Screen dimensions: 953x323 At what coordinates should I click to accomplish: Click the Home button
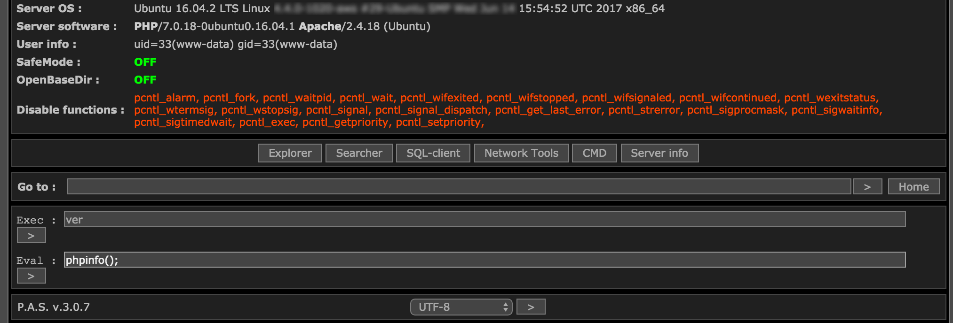pyautogui.click(x=913, y=186)
